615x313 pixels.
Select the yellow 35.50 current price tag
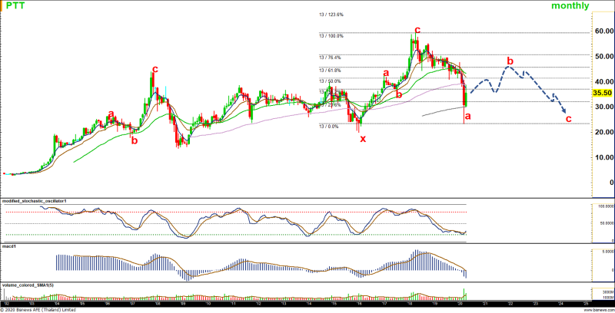[602, 92]
